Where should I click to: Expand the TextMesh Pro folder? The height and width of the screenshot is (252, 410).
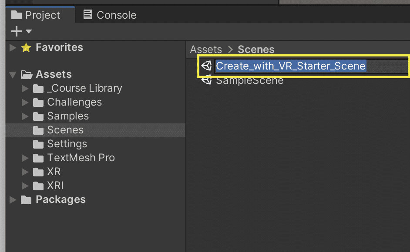(25, 158)
